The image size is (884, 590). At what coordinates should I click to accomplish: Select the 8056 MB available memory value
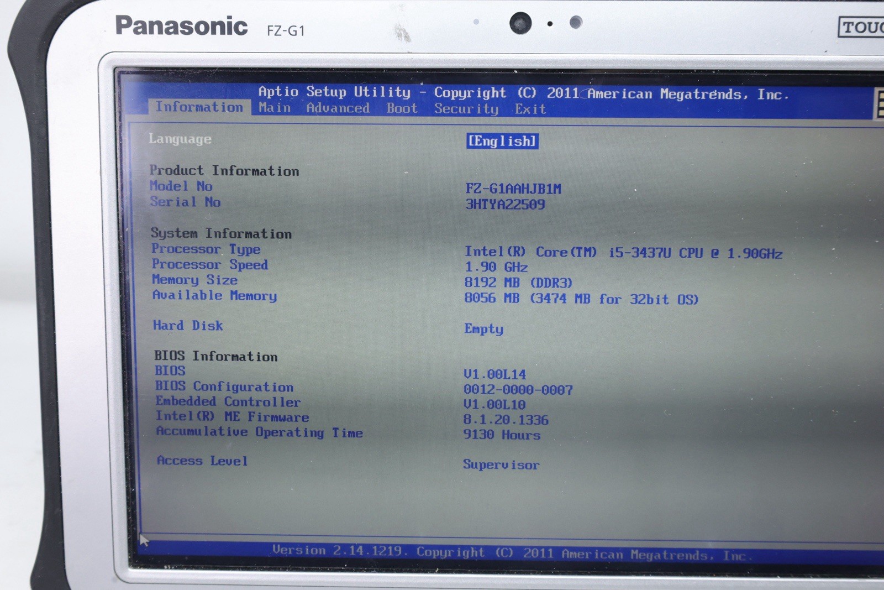581,299
